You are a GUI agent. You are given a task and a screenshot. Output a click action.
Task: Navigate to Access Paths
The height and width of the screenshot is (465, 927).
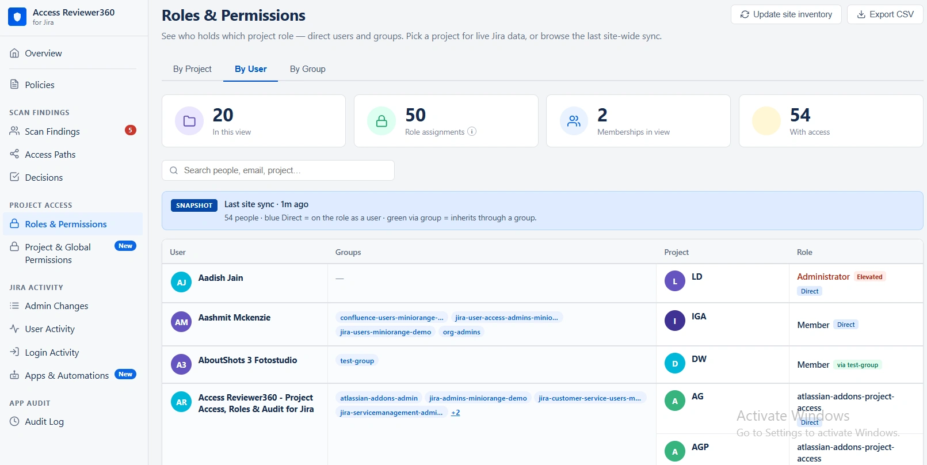(73, 154)
